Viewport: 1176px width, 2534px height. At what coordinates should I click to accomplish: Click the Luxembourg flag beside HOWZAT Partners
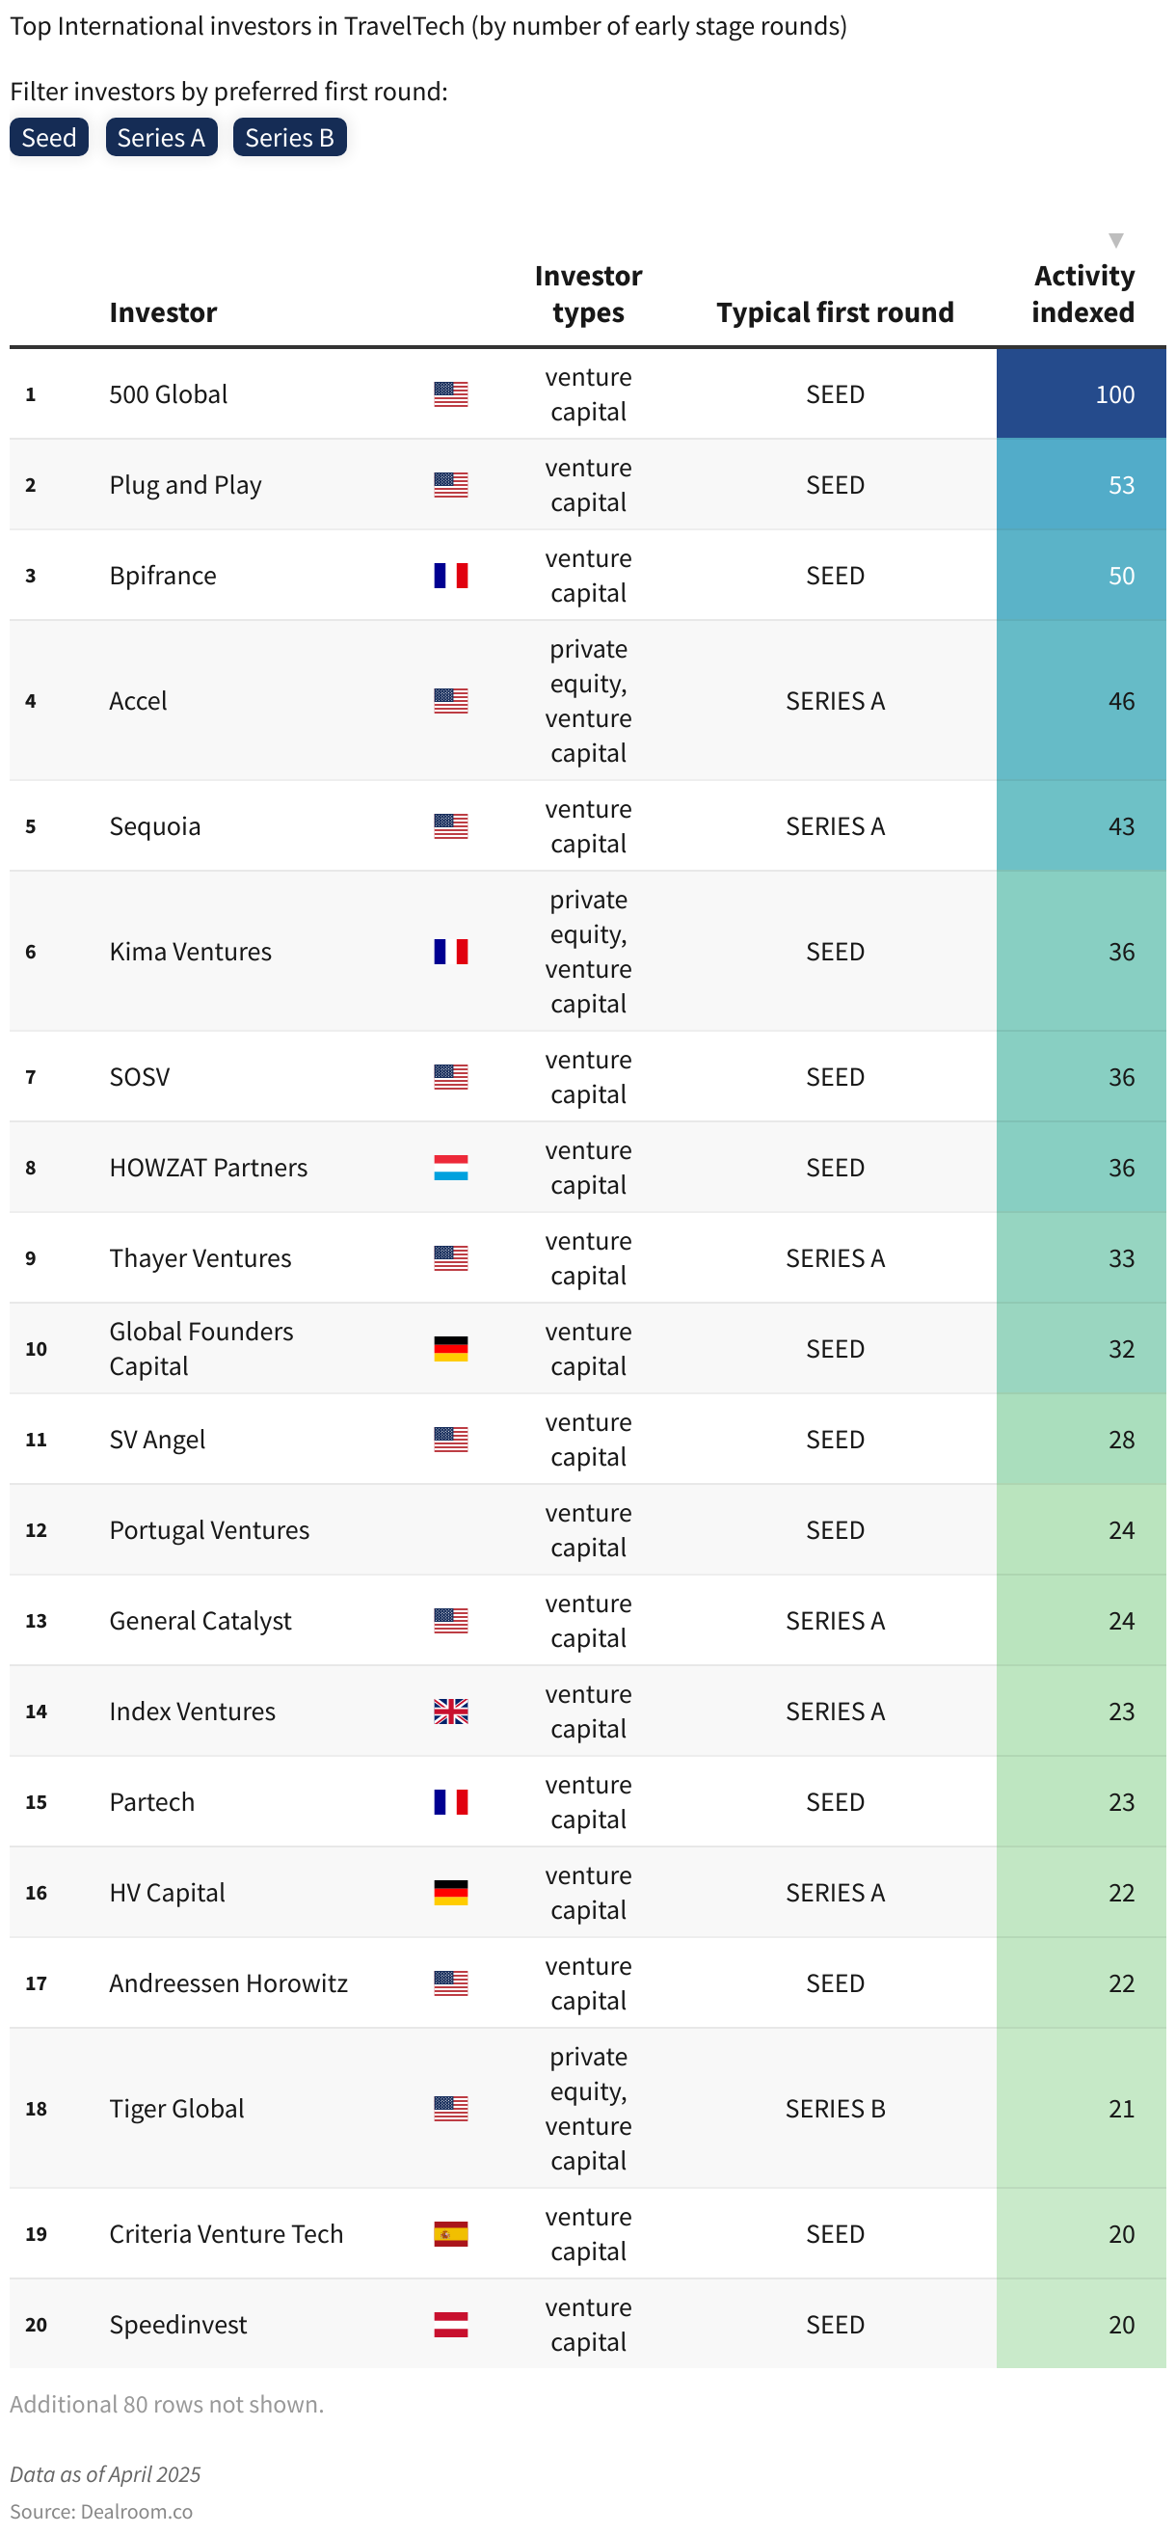[x=450, y=1168]
